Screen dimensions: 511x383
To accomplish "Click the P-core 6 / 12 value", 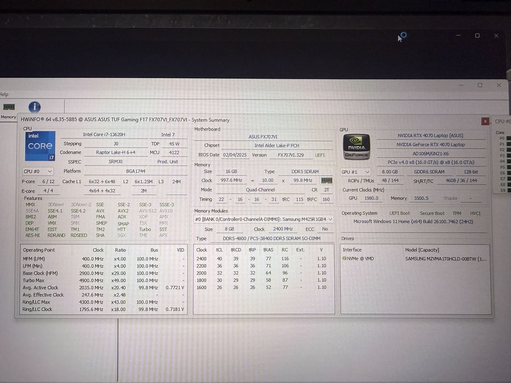I will click(x=48, y=182).
